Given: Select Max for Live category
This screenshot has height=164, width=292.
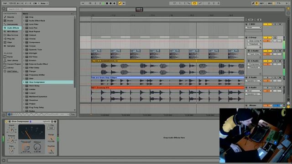Looking at the screenshot, I should 12,35.
